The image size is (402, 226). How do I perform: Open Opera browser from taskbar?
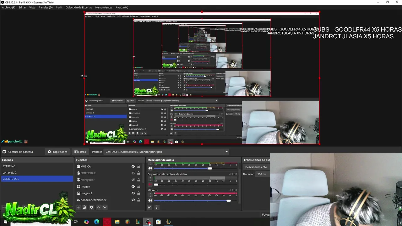(107, 222)
